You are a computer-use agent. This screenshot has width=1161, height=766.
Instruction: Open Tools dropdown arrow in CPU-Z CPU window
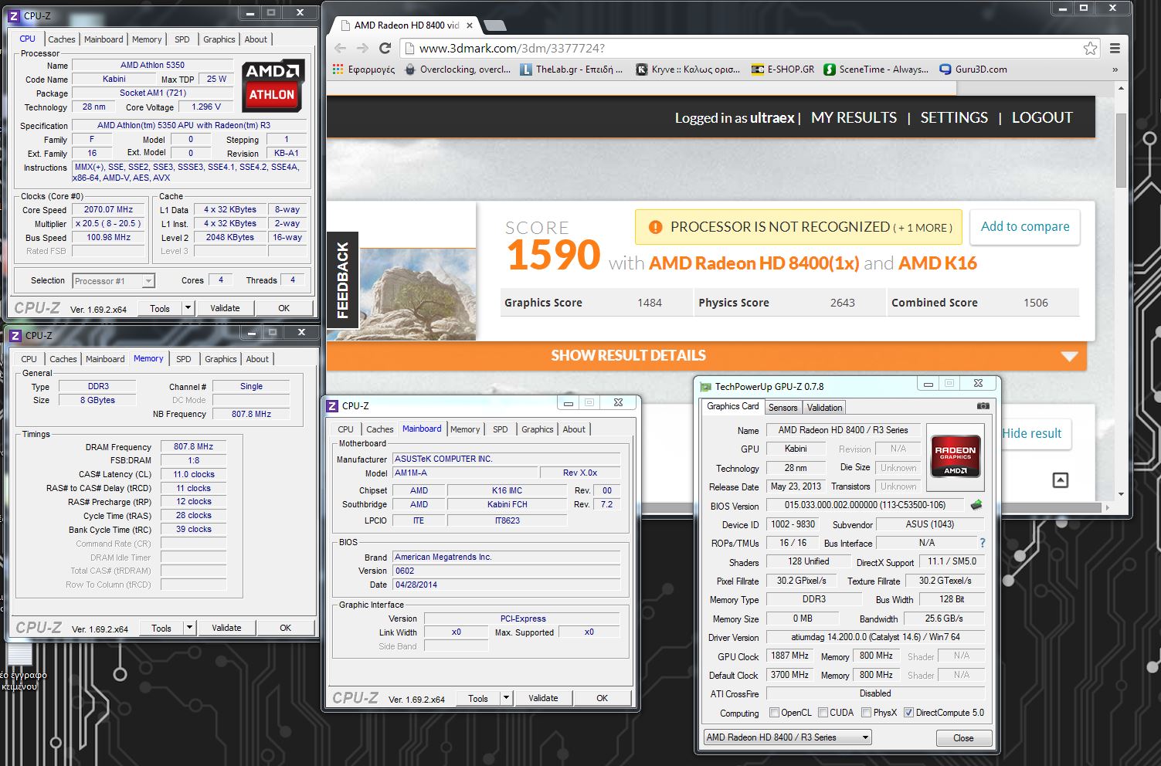click(187, 308)
